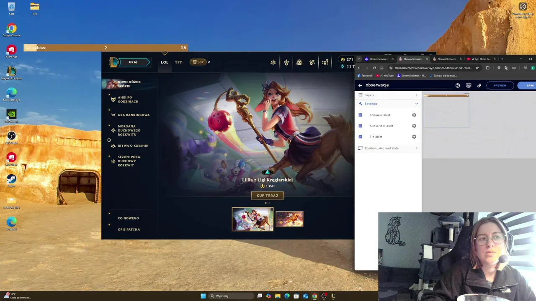Switch to the YouTube 'W tym filmie' tab
The image size is (536, 301).
[481, 59]
